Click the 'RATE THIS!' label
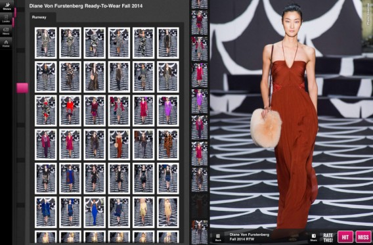Viewport: 373px width, 245px height. [328, 237]
